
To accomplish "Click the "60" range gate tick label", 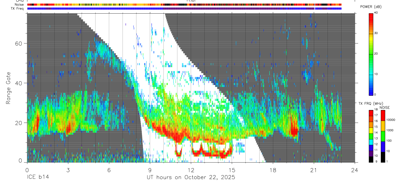I will [18, 43].
